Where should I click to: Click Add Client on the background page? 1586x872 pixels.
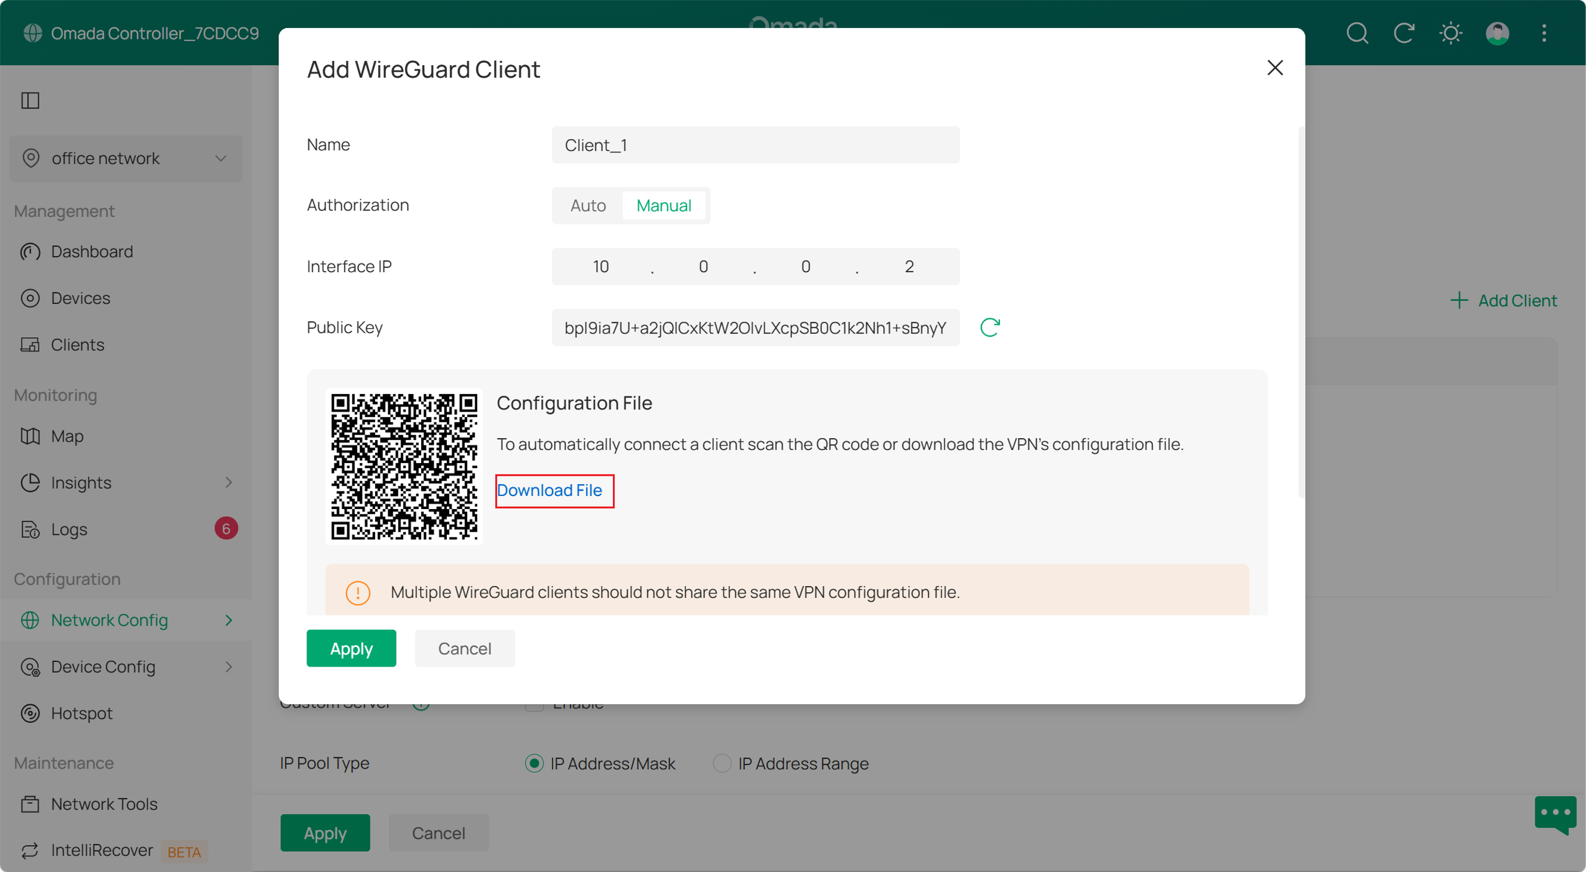click(x=1504, y=301)
